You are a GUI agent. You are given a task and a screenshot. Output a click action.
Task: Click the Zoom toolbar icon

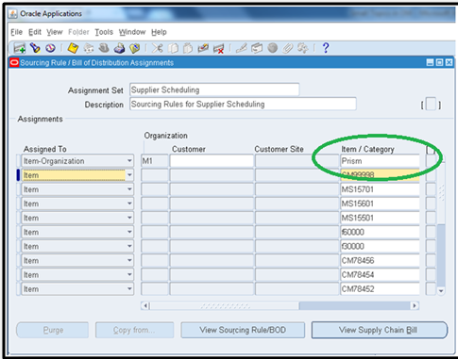tap(257, 48)
